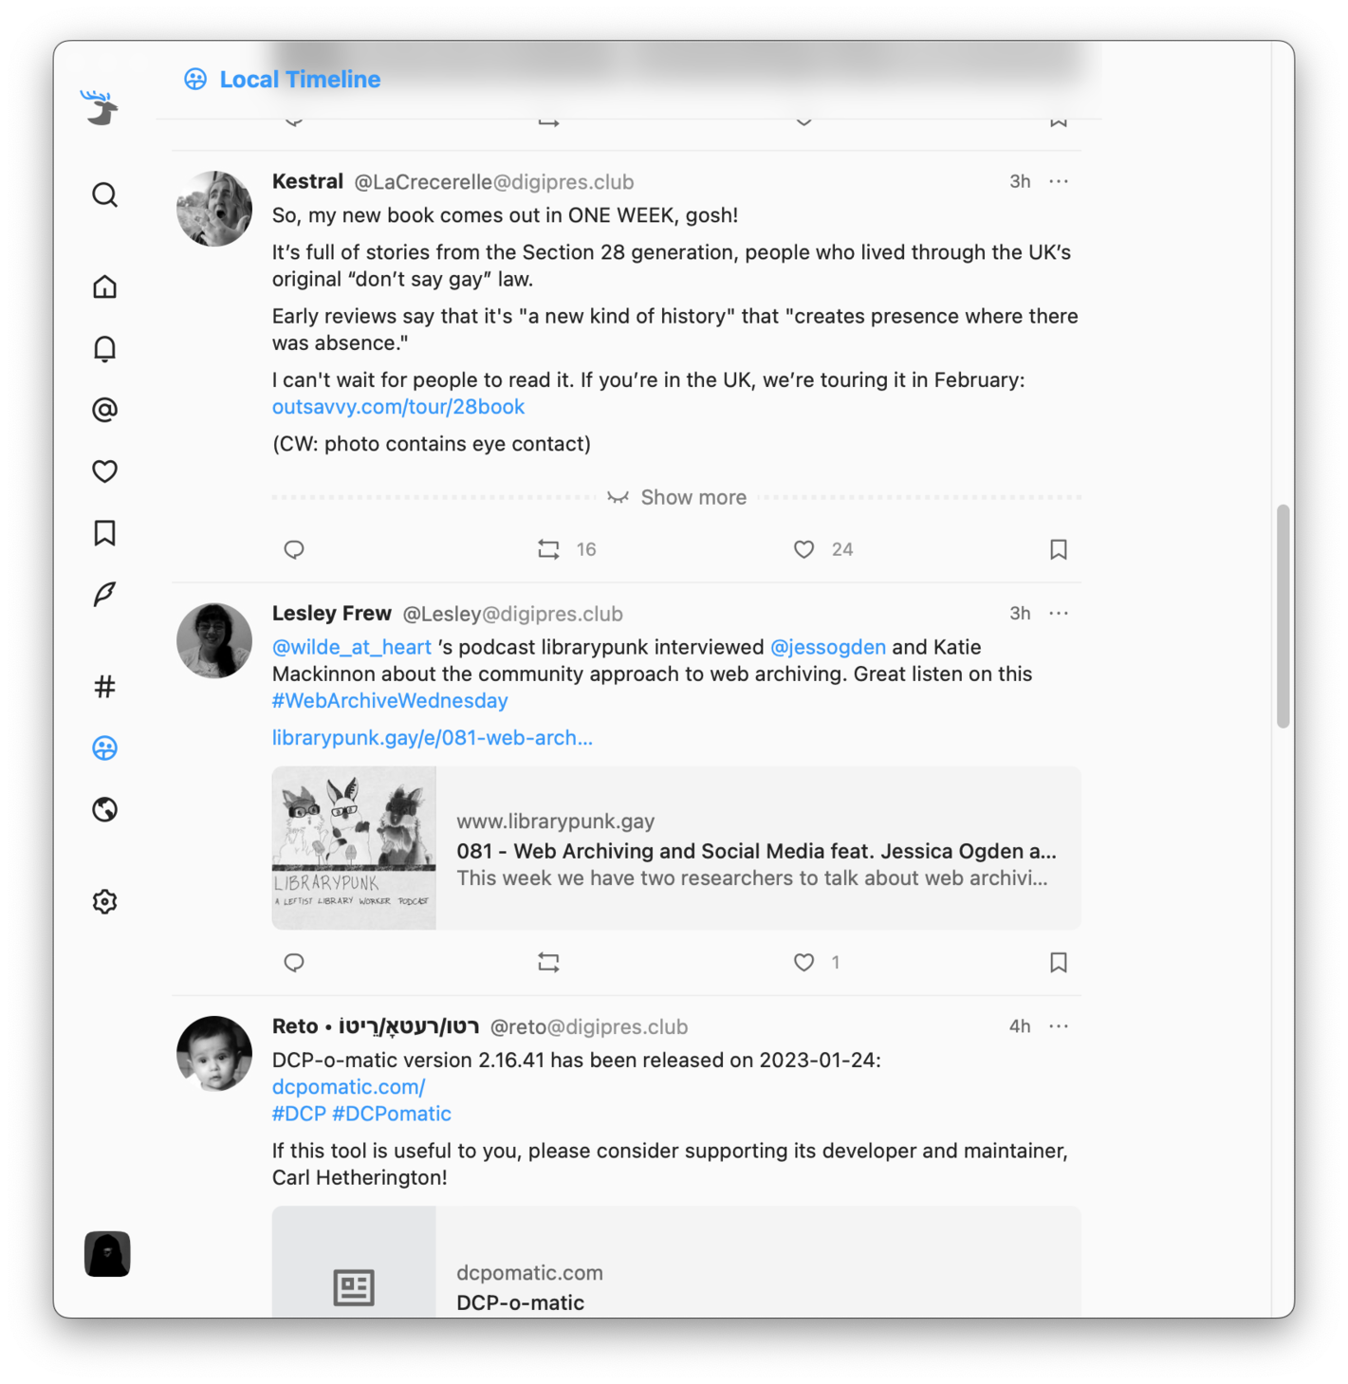This screenshot has height=1384, width=1348.
Task: Bookmark Lesley Frew's librarypunk post
Action: 1059,962
